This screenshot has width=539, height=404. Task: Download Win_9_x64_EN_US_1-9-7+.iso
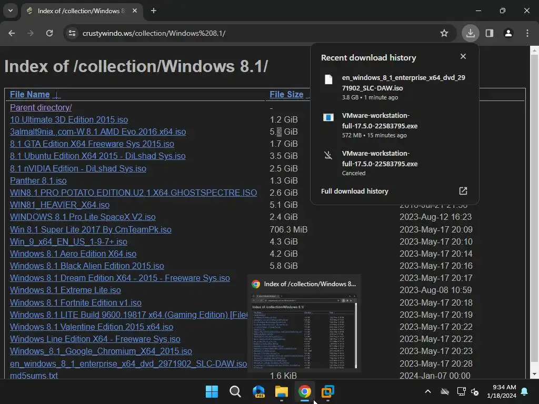click(x=68, y=241)
